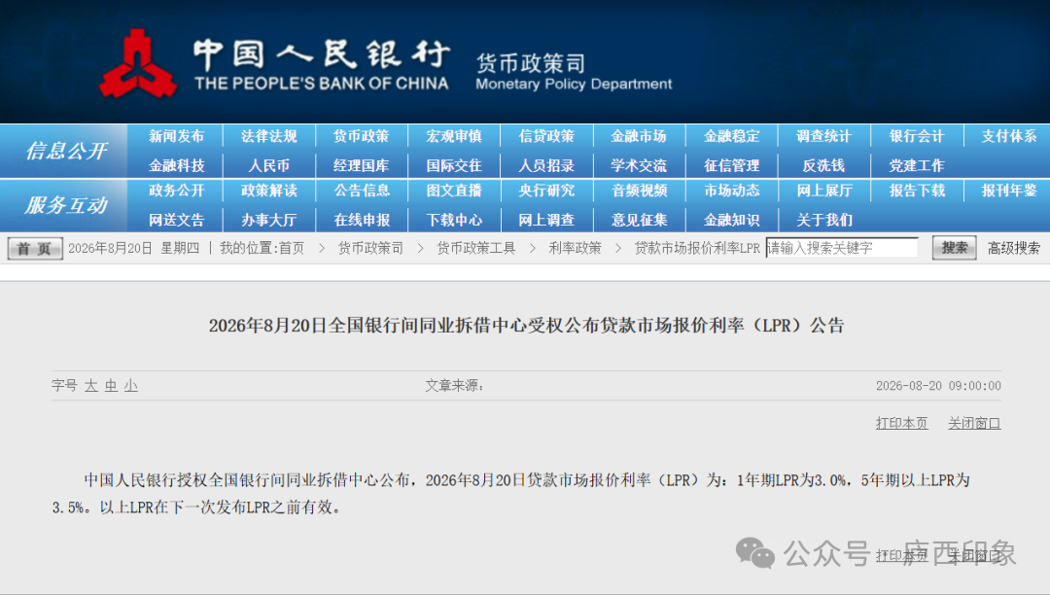Select 支付体系 in navigation bar
Image resolution: width=1050 pixels, height=595 pixels.
click(1009, 136)
